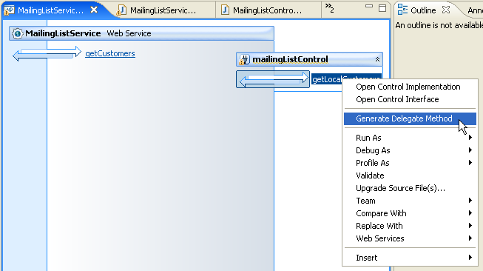This screenshot has width=483, height=271.
Task: Click the MailingListService web service gear icon
Action: coord(18,33)
